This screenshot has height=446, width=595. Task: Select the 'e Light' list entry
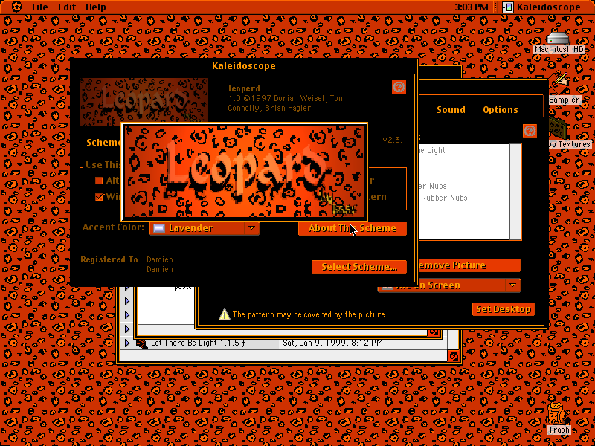(x=432, y=151)
